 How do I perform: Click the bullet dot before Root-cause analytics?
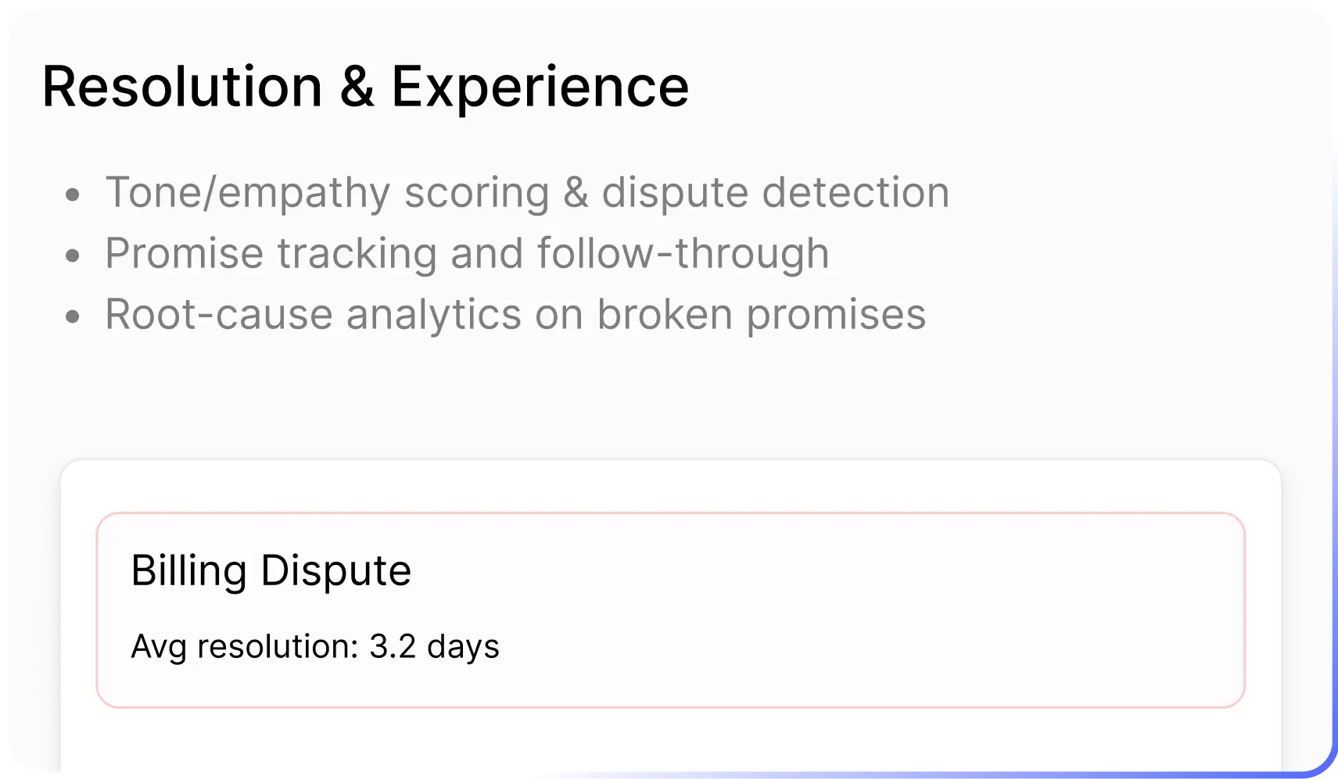[73, 316]
